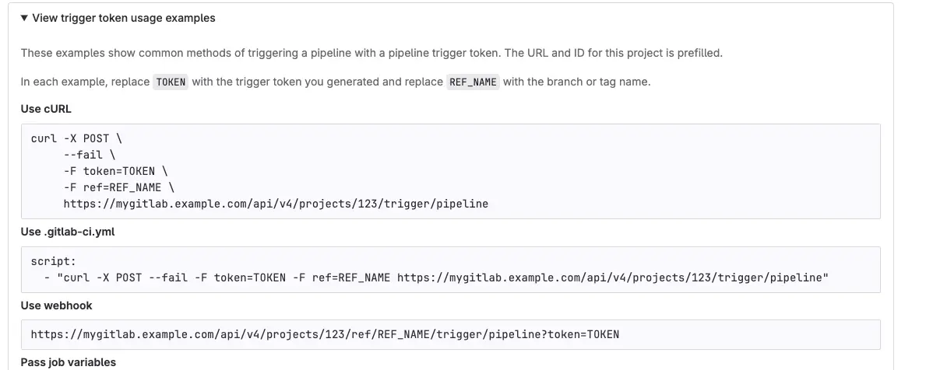This screenshot has width=926, height=370.
Task: Click the inline REF_NAME code badge
Action: tap(473, 82)
